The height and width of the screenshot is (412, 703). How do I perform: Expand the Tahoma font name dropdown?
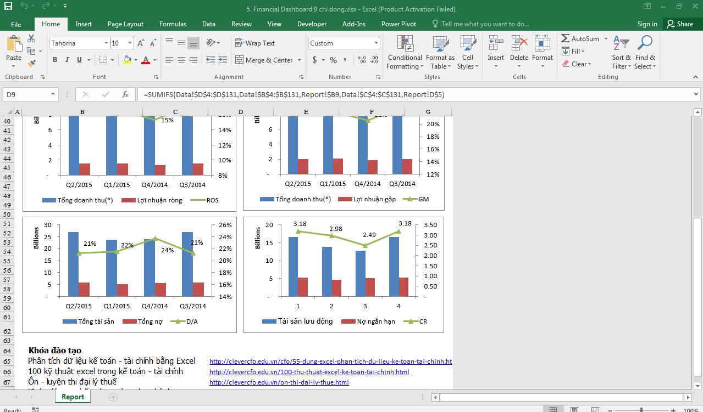106,43
